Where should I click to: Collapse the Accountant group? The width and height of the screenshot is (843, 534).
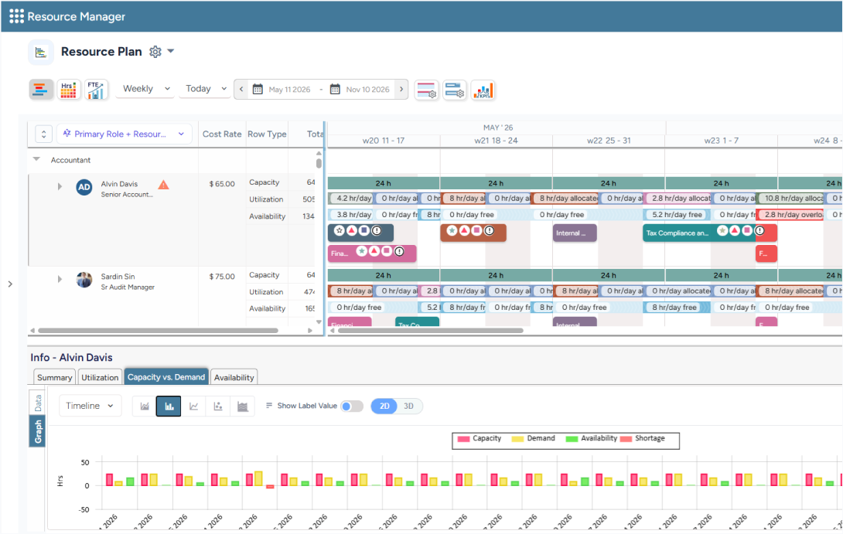(36, 159)
